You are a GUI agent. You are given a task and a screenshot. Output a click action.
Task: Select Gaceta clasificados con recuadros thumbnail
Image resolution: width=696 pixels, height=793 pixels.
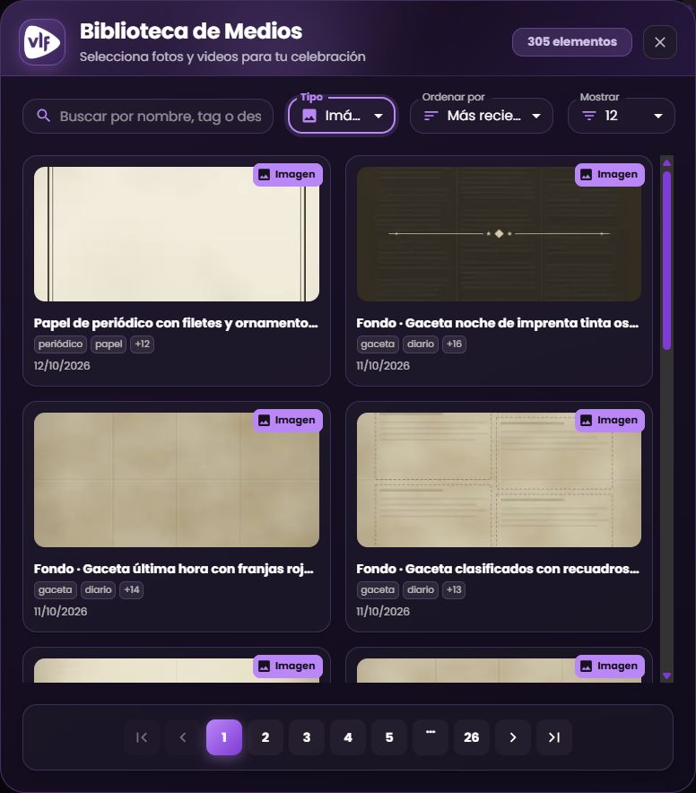(499, 480)
